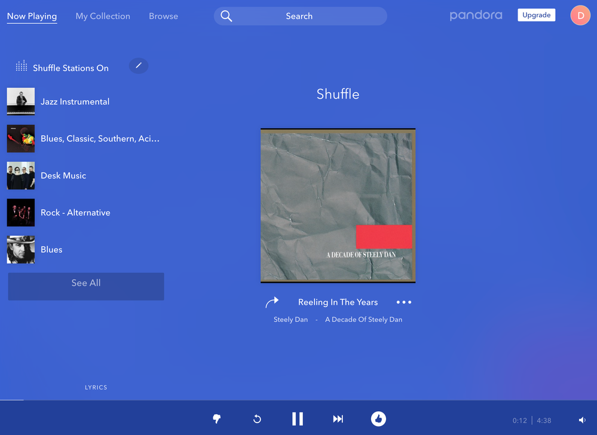597x435 pixels.
Task: Open the Browse tab
Action: [x=163, y=16]
